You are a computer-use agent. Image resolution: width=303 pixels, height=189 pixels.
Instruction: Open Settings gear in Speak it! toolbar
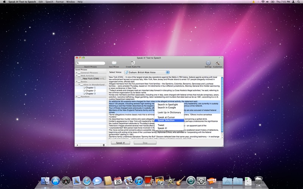coord(208,63)
